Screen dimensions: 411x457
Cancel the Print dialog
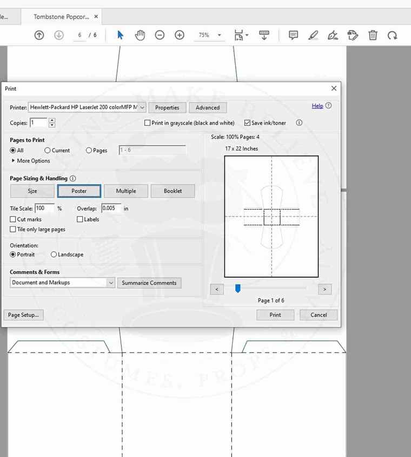click(x=319, y=315)
